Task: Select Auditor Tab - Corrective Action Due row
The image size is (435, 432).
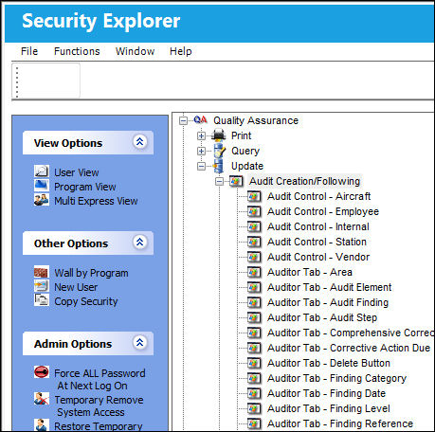Action: click(349, 348)
